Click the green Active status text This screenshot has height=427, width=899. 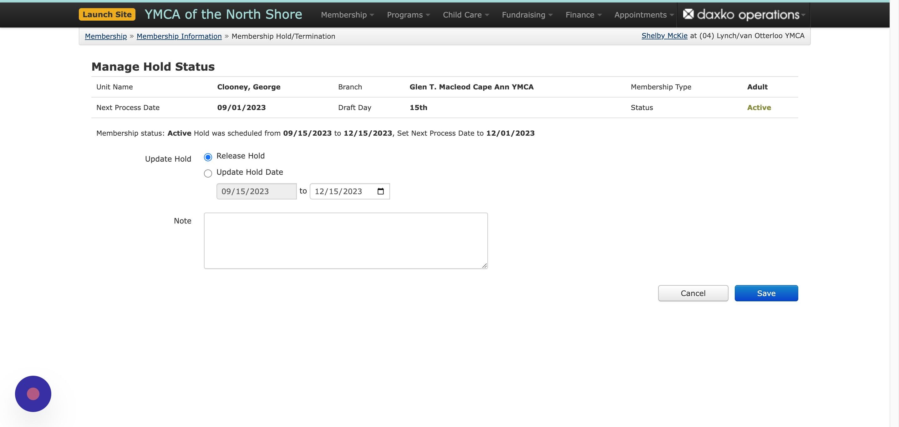759,108
